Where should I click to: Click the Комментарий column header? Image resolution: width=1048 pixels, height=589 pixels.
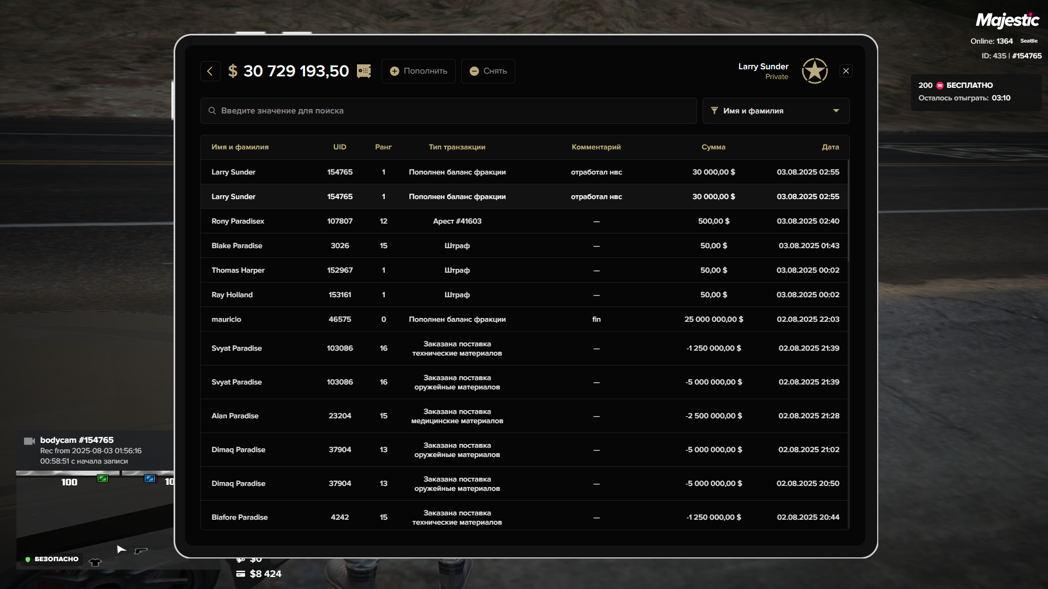click(x=596, y=147)
